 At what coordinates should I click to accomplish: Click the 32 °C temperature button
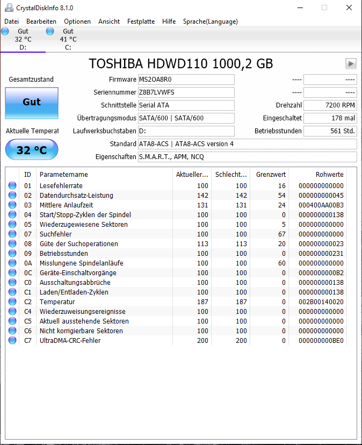click(32, 149)
